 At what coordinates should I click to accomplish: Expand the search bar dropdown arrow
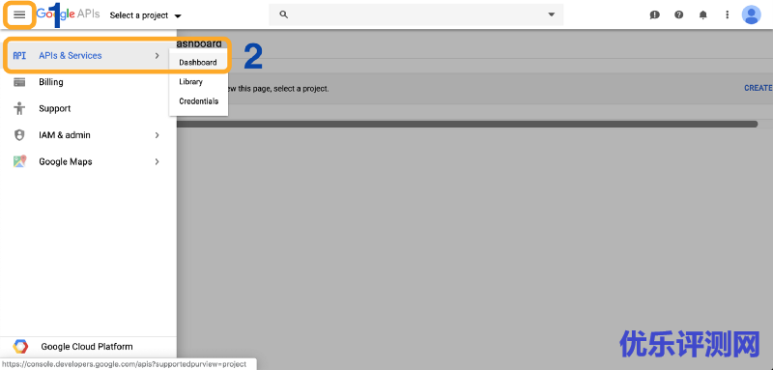[551, 14]
